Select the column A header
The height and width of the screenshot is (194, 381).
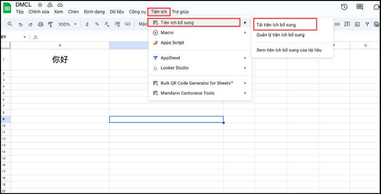click(60, 45)
